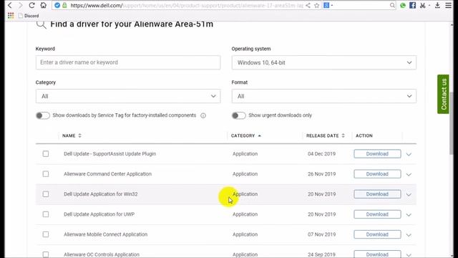Expand details for SupportAssist Update Plugin row
Viewport: 458px width, 258px height.
point(409,154)
